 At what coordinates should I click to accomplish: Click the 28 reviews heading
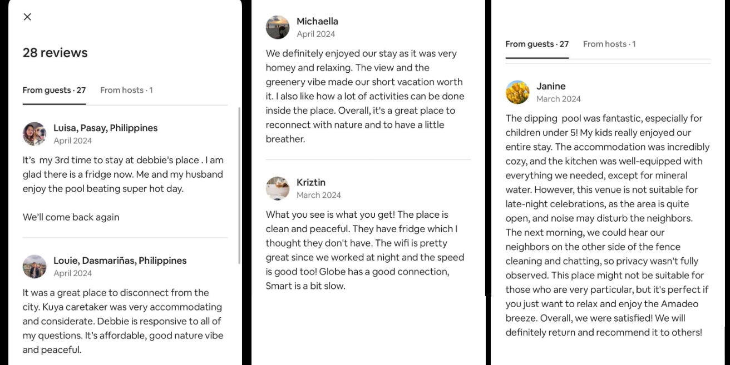coord(55,53)
